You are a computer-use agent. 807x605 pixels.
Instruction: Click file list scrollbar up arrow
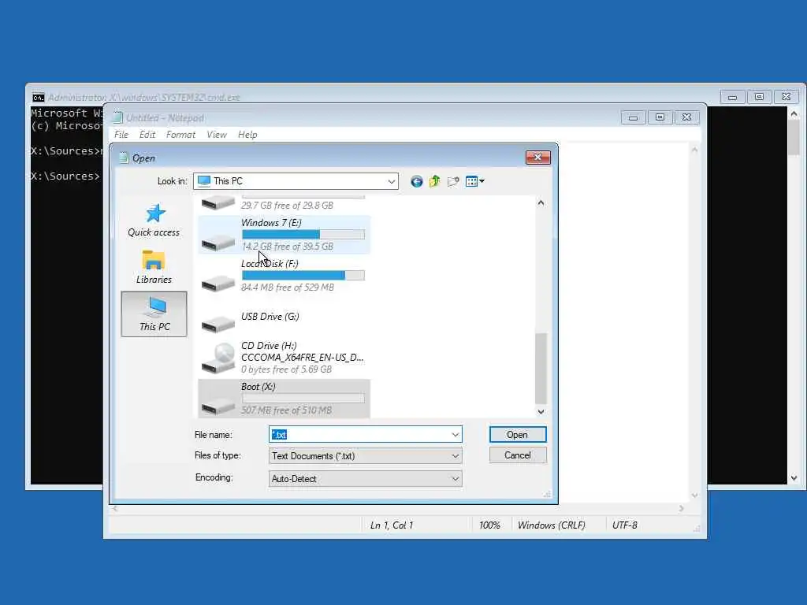(541, 202)
